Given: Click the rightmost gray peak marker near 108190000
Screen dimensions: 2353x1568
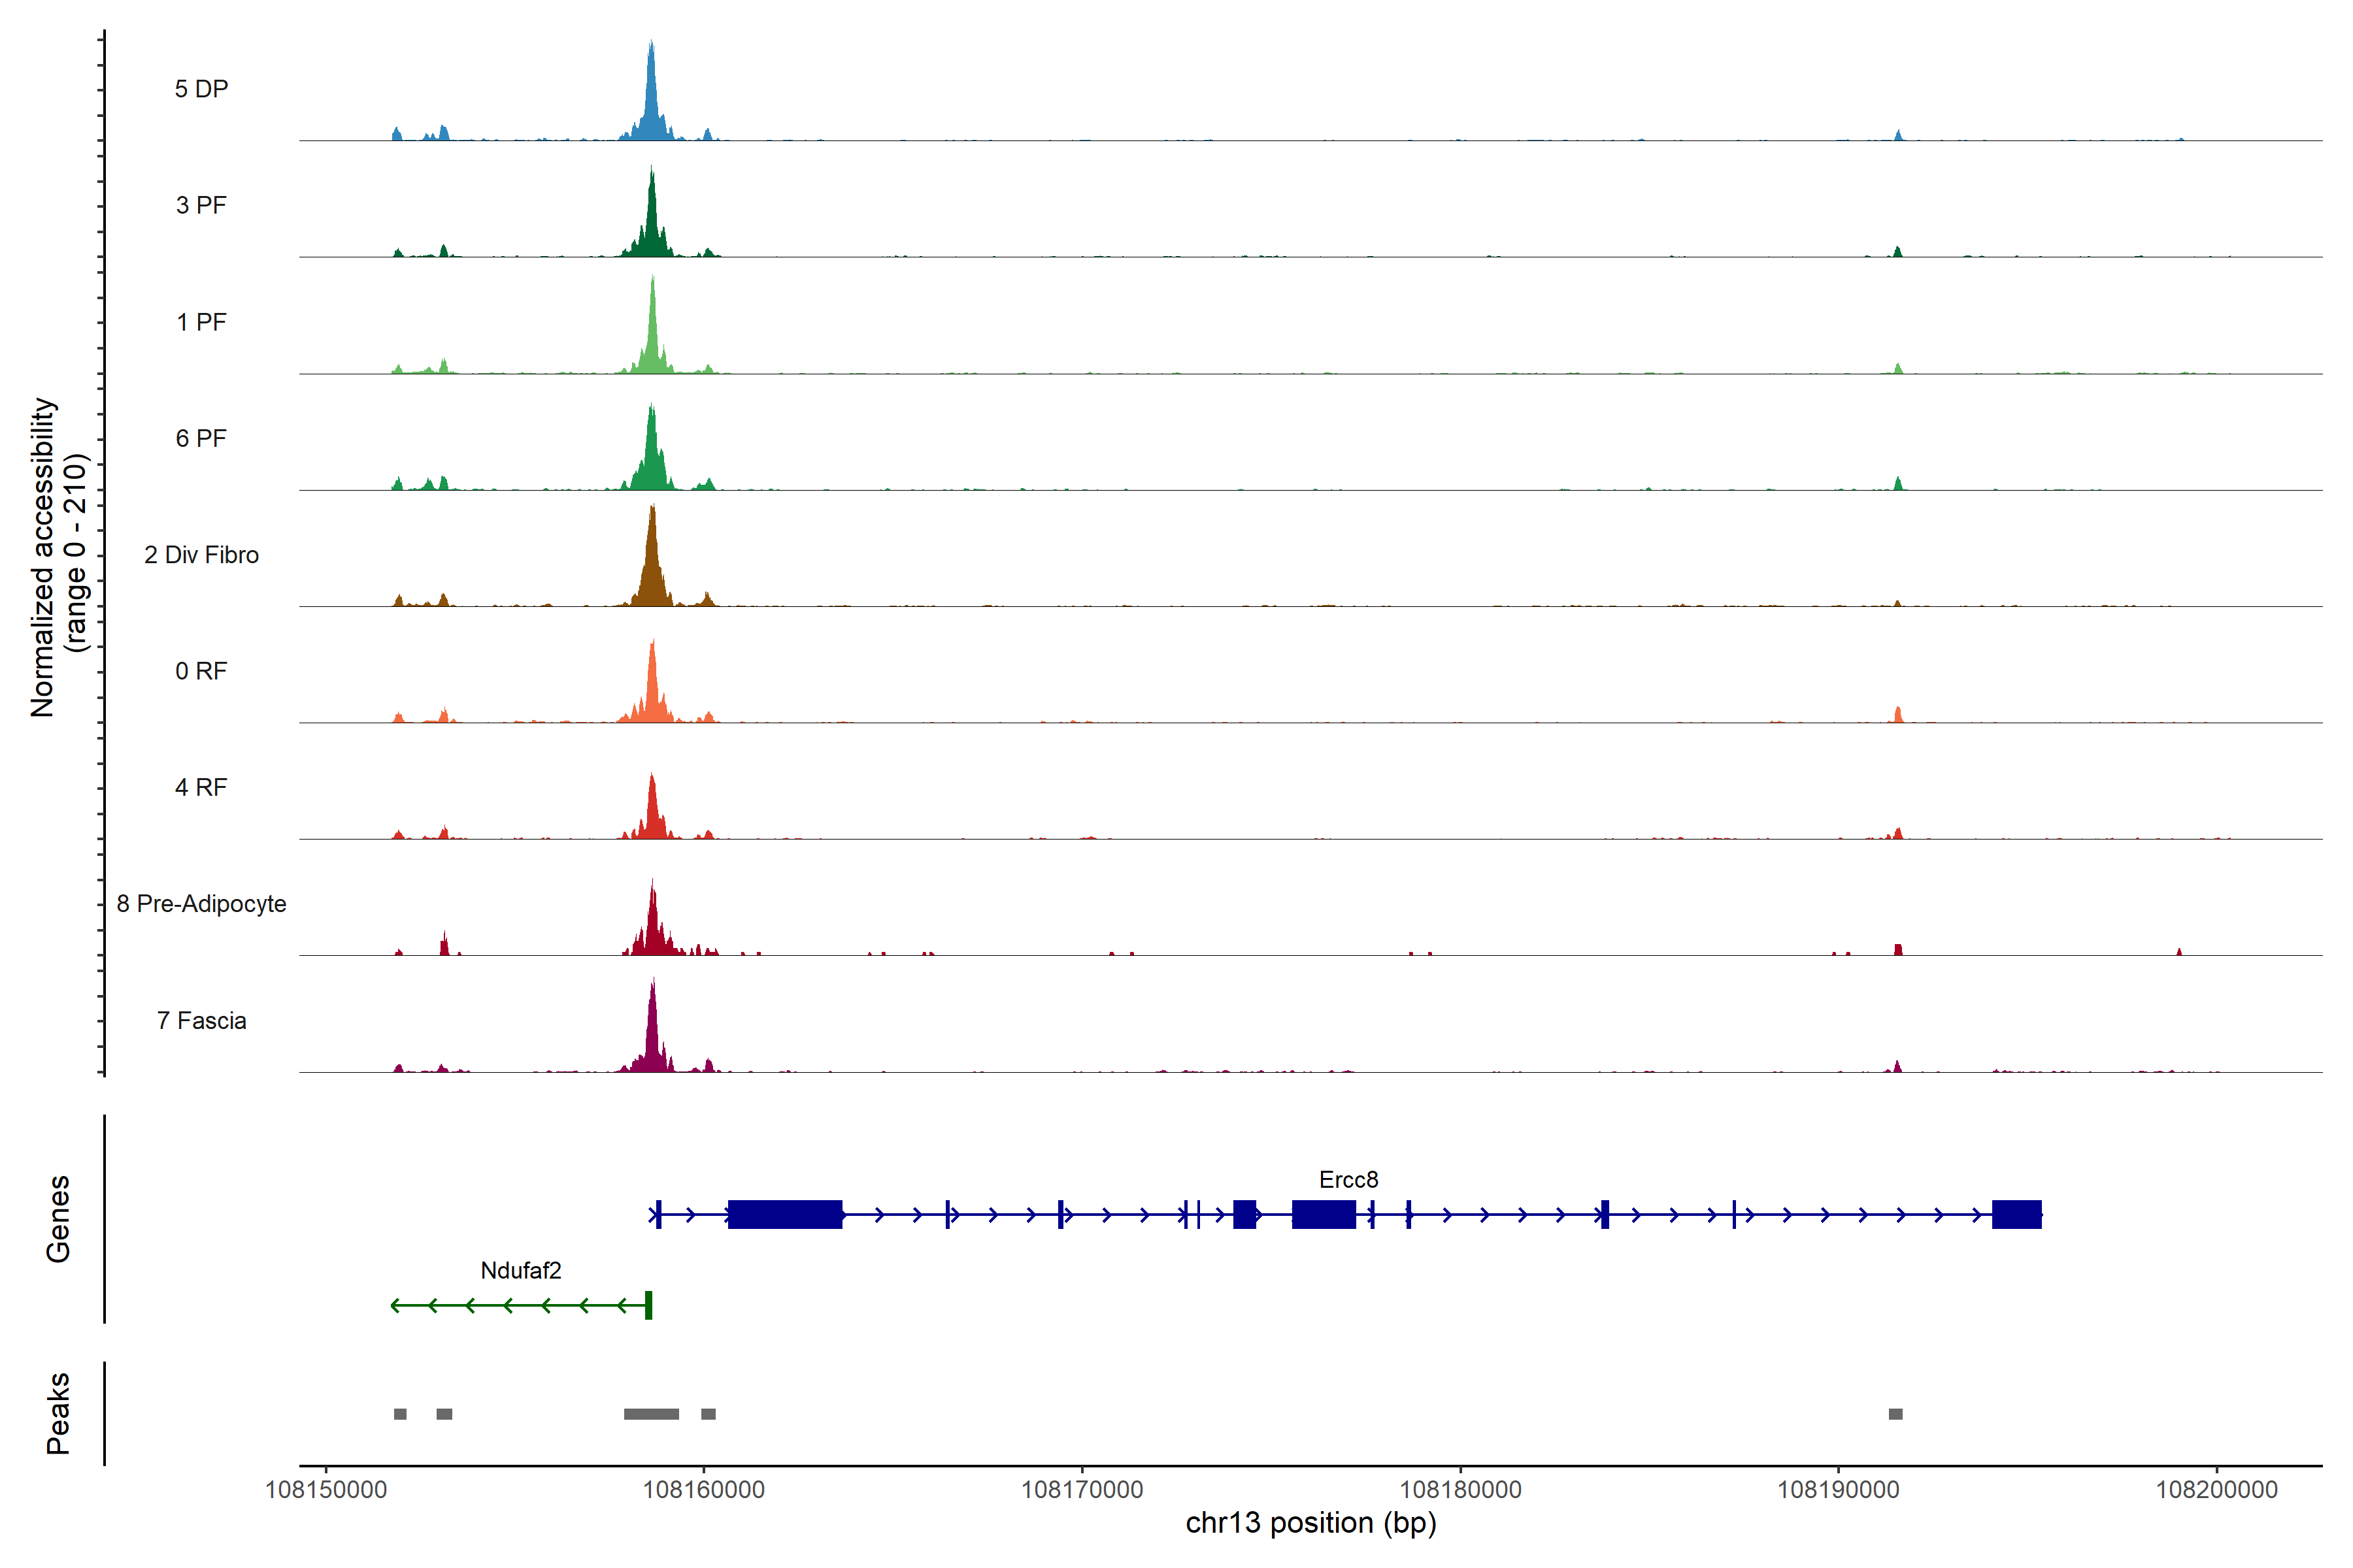Looking at the screenshot, I should coord(1895,1414).
